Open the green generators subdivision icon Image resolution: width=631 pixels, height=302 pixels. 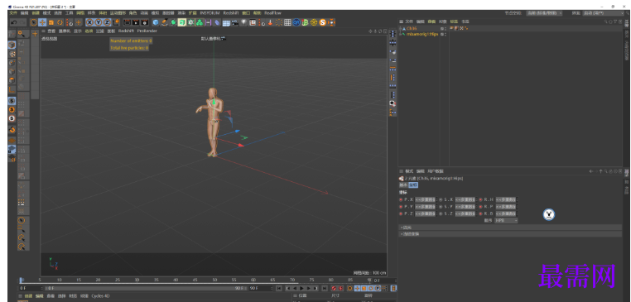(x=173, y=22)
